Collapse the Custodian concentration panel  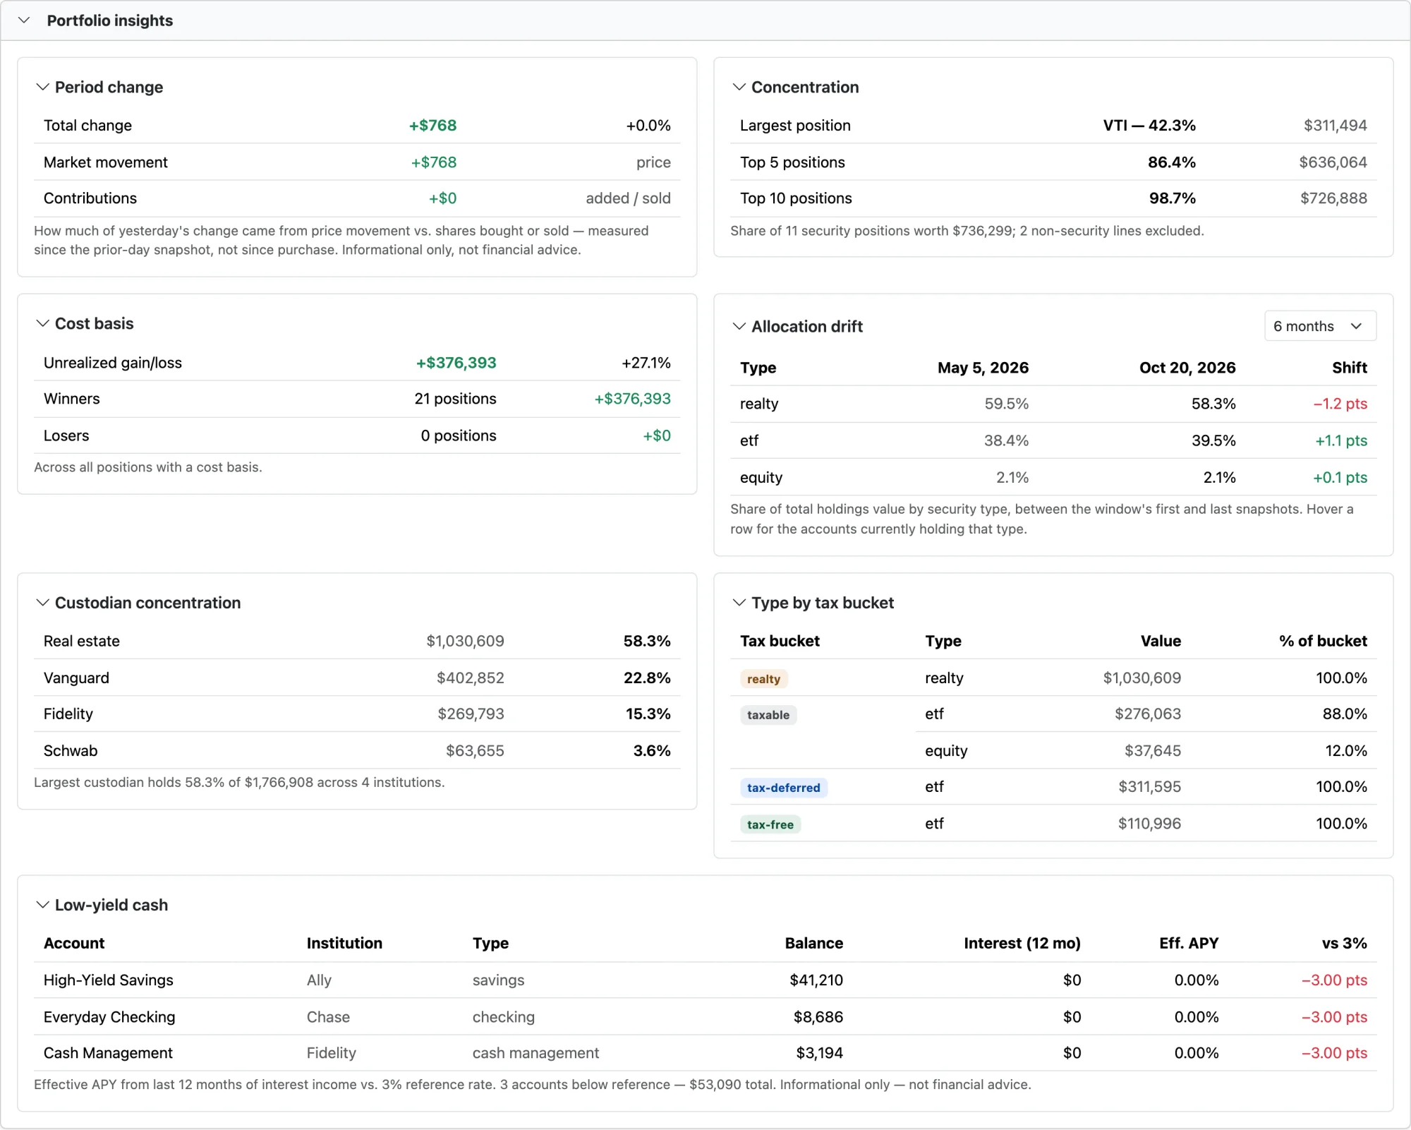click(42, 603)
